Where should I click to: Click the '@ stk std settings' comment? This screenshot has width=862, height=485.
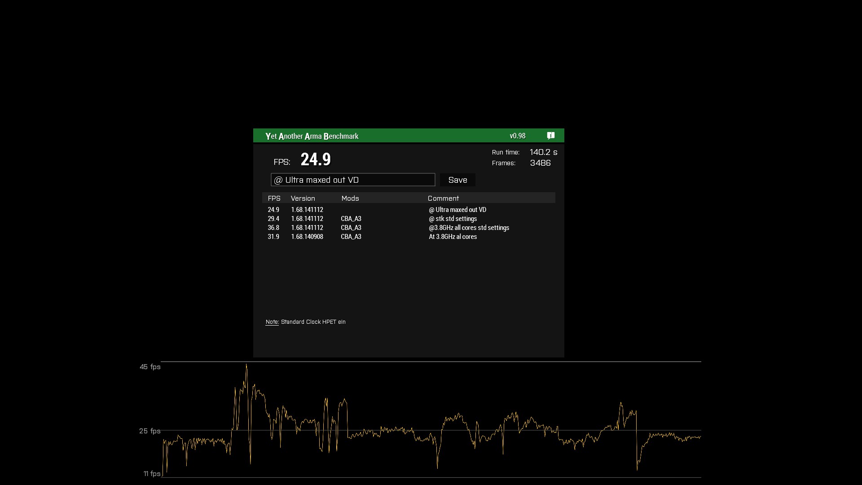tap(453, 219)
